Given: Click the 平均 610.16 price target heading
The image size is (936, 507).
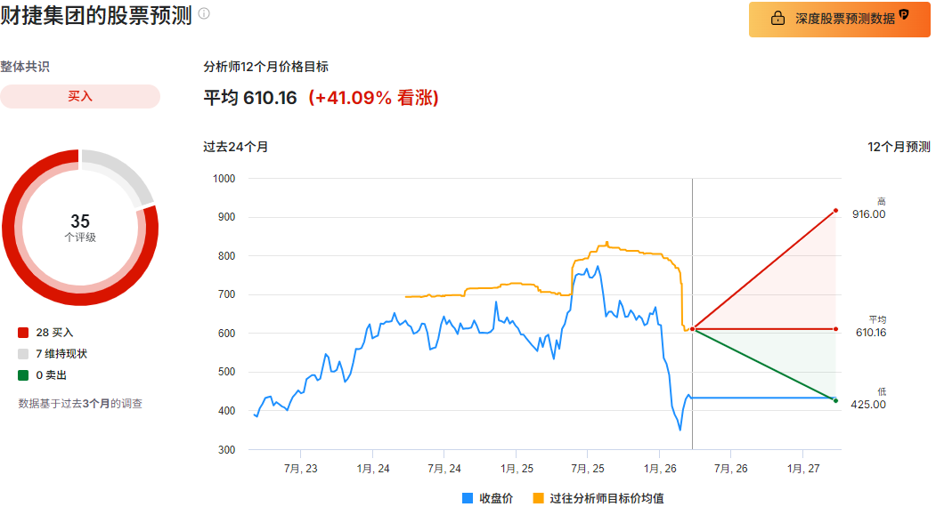Looking at the screenshot, I should (x=250, y=98).
